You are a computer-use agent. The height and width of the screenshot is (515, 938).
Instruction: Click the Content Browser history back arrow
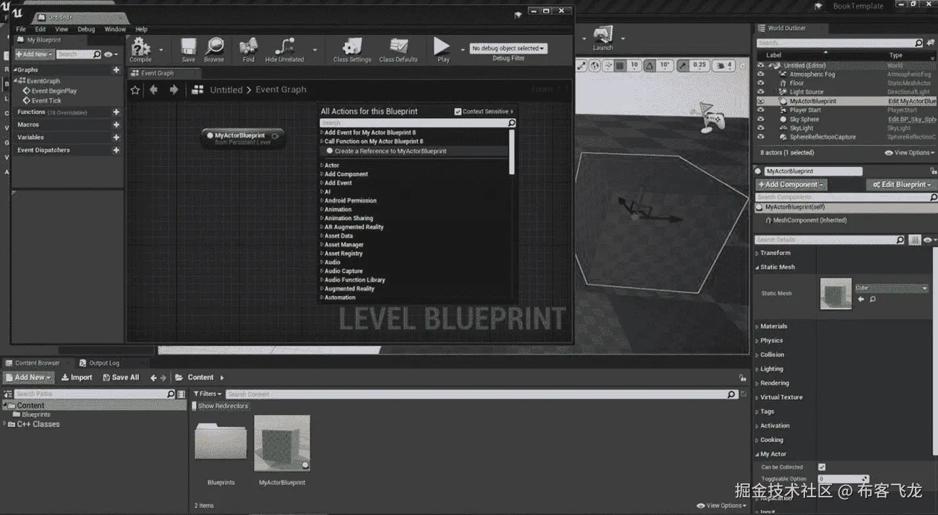coord(153,378)
